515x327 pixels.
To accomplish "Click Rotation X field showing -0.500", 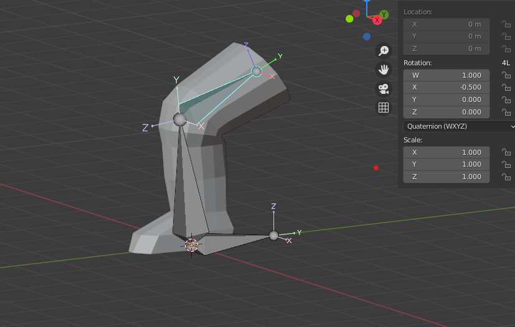I will click(x=446, y=88).
